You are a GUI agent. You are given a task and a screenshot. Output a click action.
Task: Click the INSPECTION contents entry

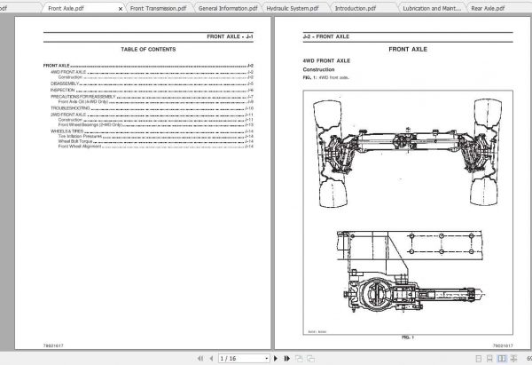[152, 90]
